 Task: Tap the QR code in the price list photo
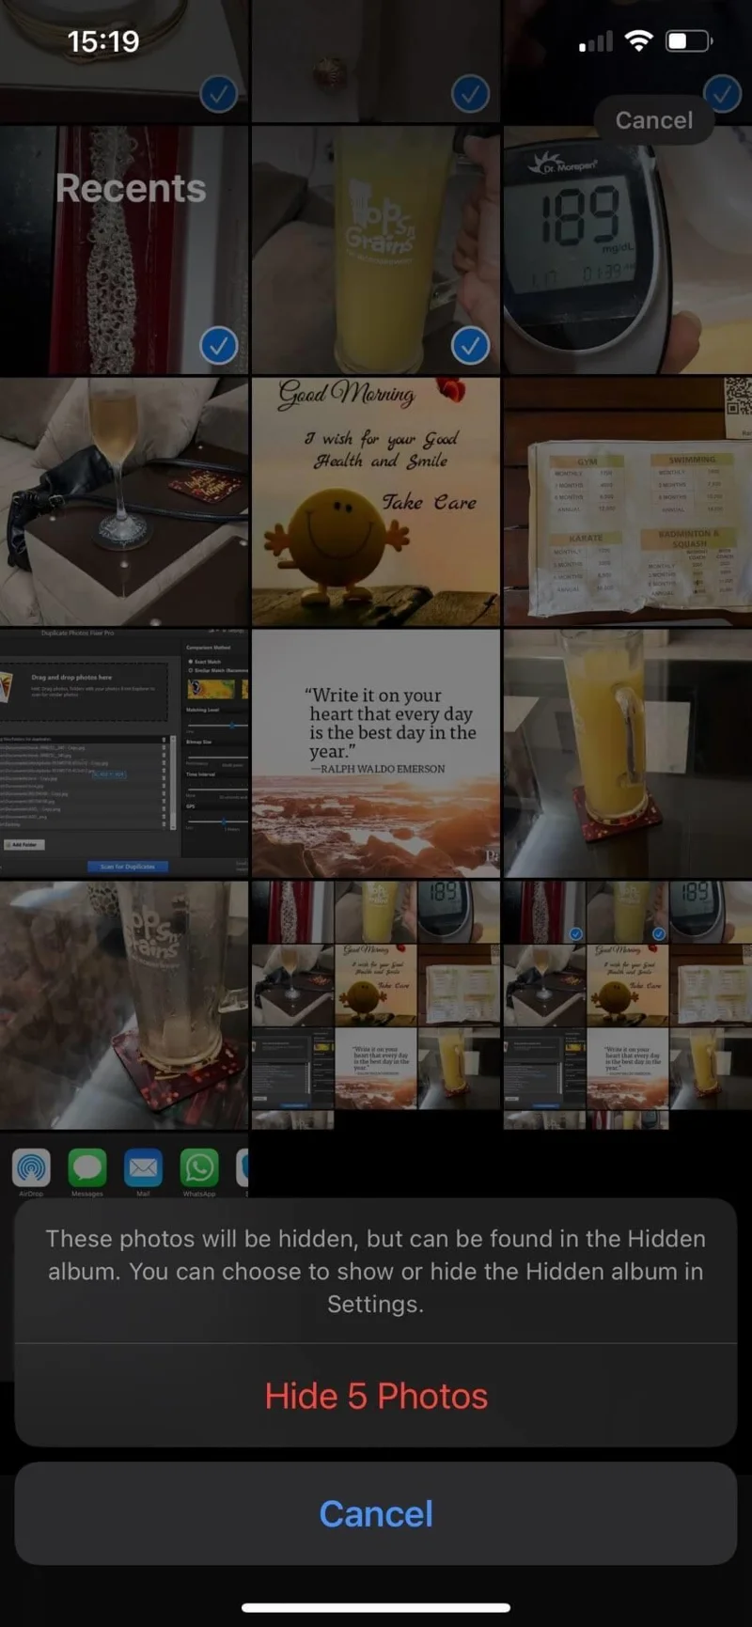click(738, 397)
